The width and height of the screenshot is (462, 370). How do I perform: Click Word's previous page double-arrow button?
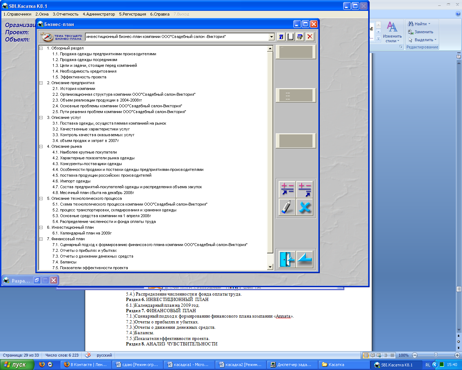click(459, 336)
